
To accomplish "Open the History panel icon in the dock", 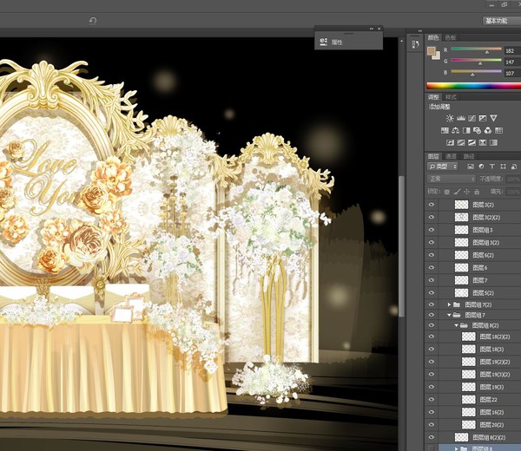I will click(x=415, y=44).
